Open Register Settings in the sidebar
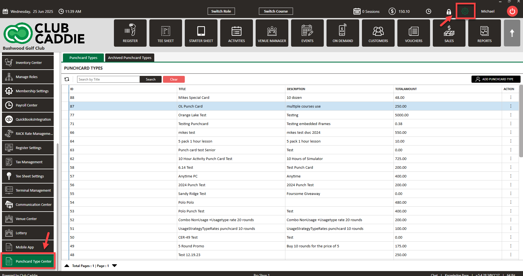The height and width of the screenshot is (276, 523). pyautogui.click(x=28, y=148)
